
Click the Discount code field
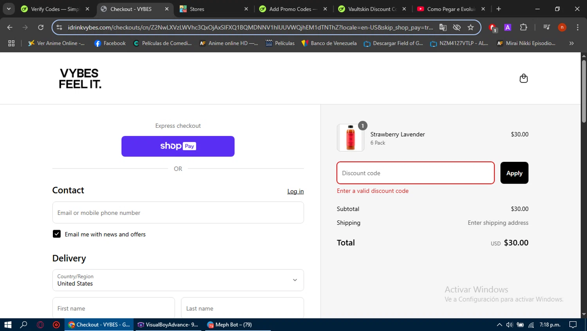click(x=416, y=173)
